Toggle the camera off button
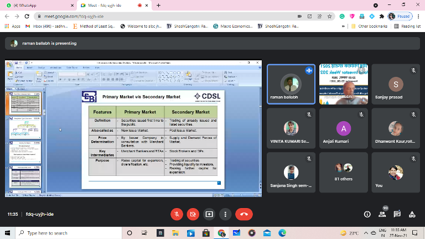This screenshot has width=425, height=239. click(x=193, y=214)
